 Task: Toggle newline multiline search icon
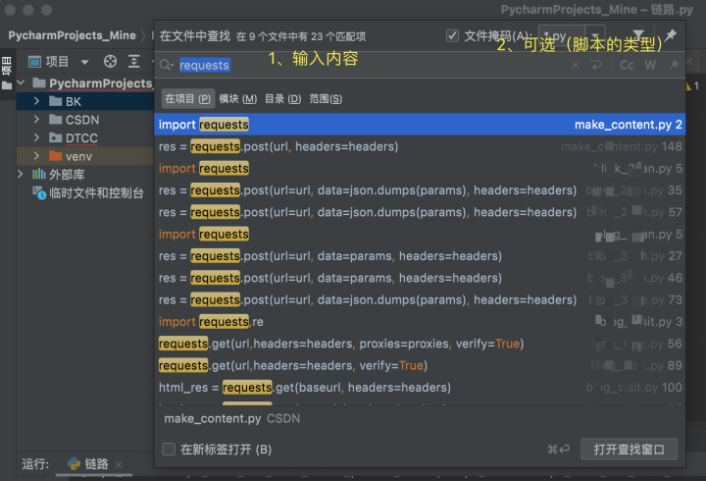pyautogui.click(x=596, y=65)
